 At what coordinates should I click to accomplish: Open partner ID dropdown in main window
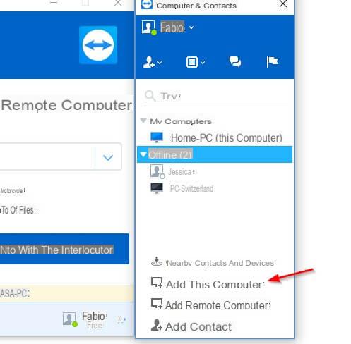click(x=108, y=157)
